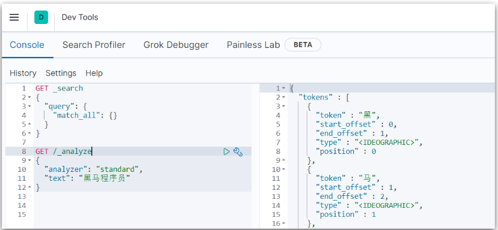Open the Help panel
The width and height of the screenshot is (498, 230).
(x=94, y=74)
